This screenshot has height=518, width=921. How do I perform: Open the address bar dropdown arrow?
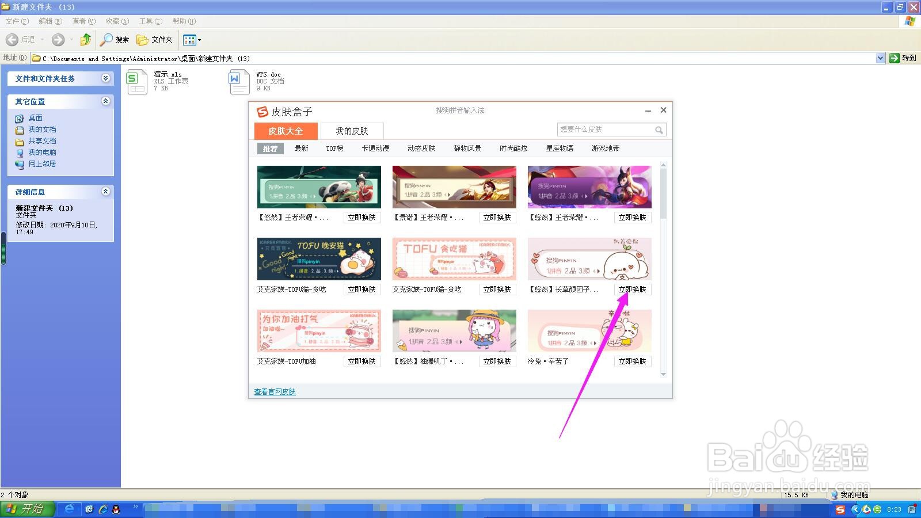[880, 58]
